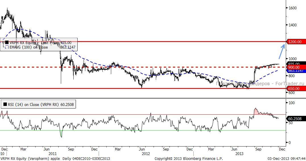The height and width of the screenshot is (161, 306).
Task: Click the 'Daily 04DEC2010-03DEC2013' date range text
Action: (x=86, y=159)
